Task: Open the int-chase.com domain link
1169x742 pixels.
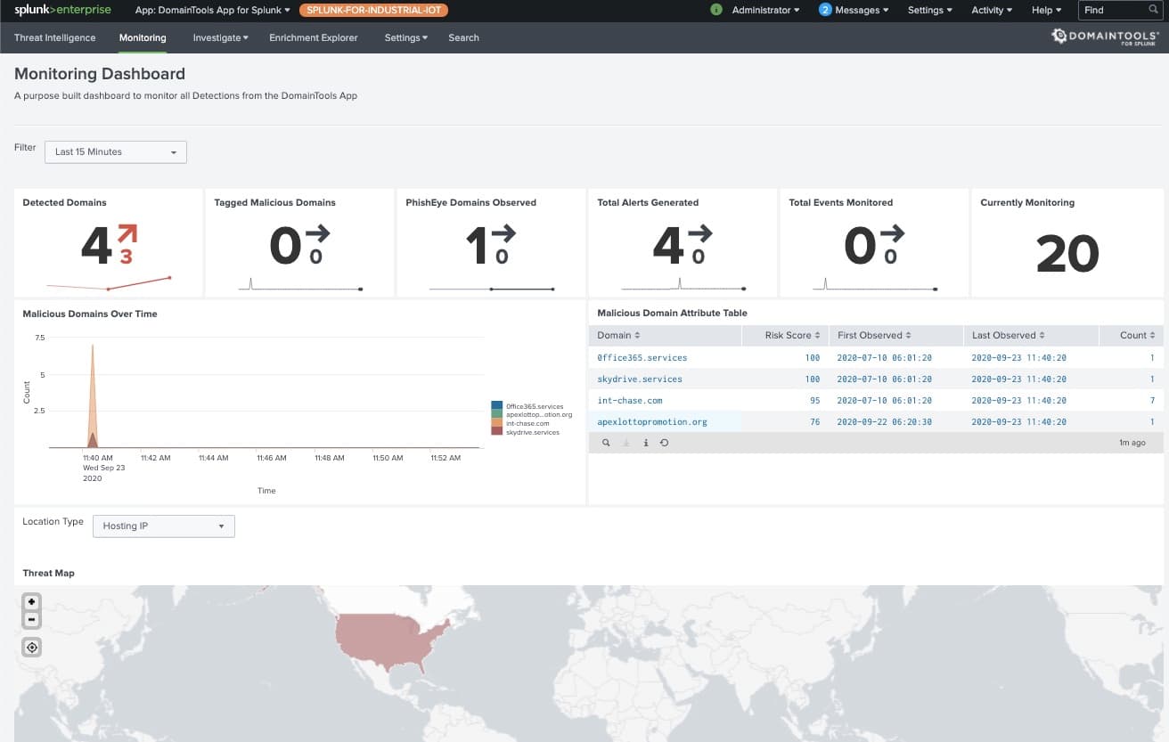Action: [x=630, y=400]
